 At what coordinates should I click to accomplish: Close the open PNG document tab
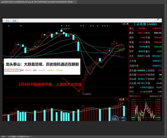[x=75, y=2]
